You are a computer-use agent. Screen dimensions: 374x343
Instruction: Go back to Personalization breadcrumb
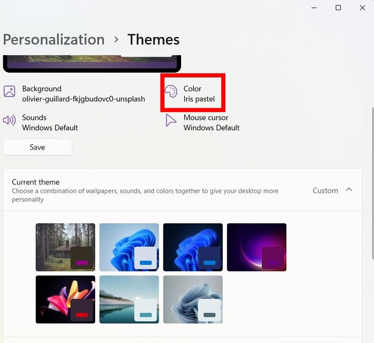[x=53, y=40]
